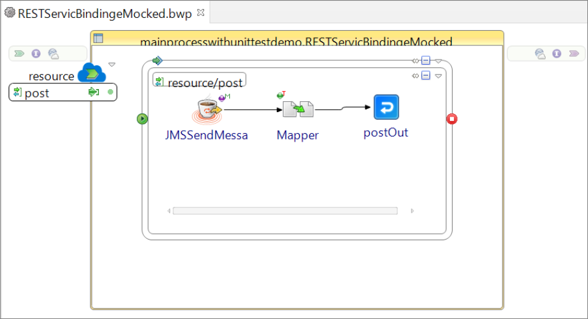
Task: Switch to RESTServicBindingeMocked.bwp tab
Action: 105,13
